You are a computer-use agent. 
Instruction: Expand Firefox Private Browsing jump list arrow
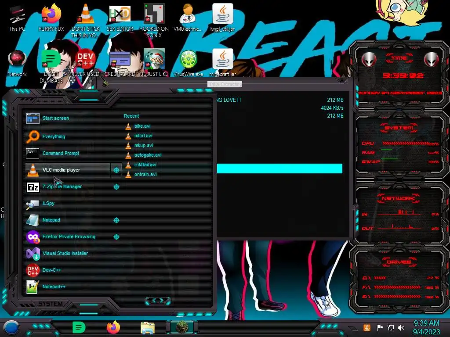116,237
